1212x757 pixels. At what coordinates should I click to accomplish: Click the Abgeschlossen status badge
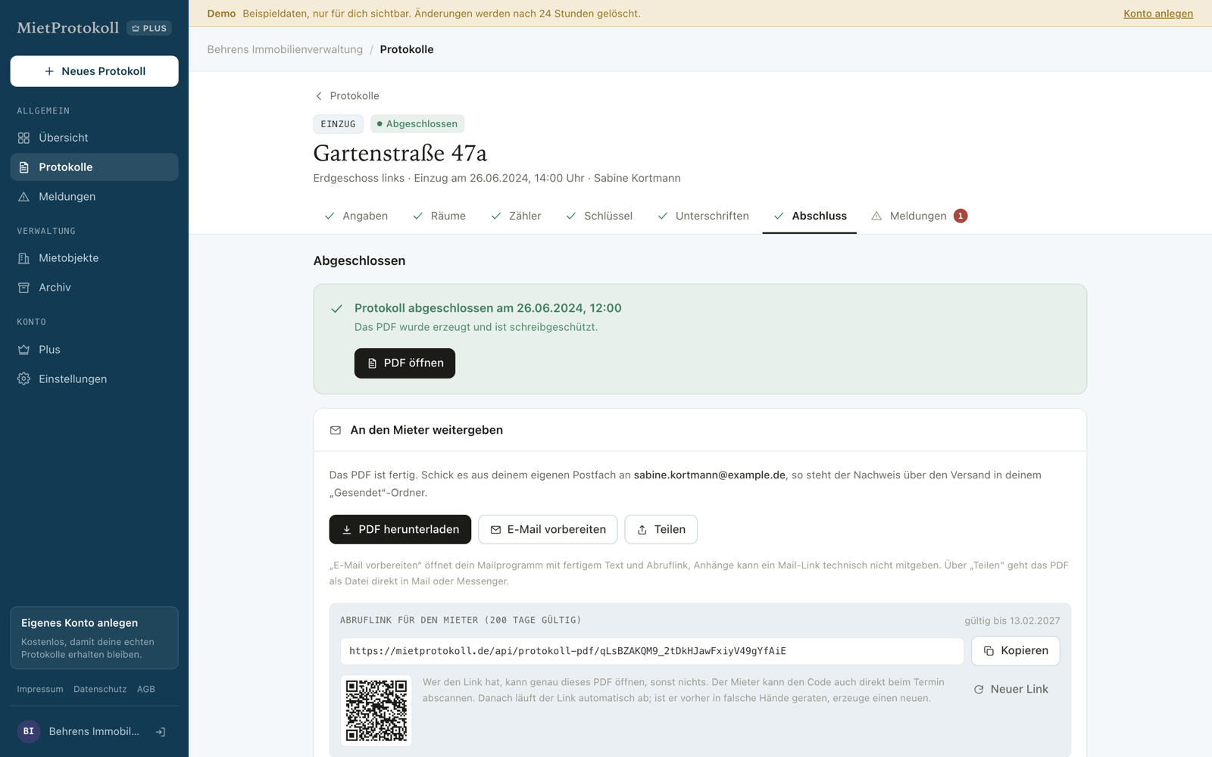pyautogui.click(x=417, y=124)
